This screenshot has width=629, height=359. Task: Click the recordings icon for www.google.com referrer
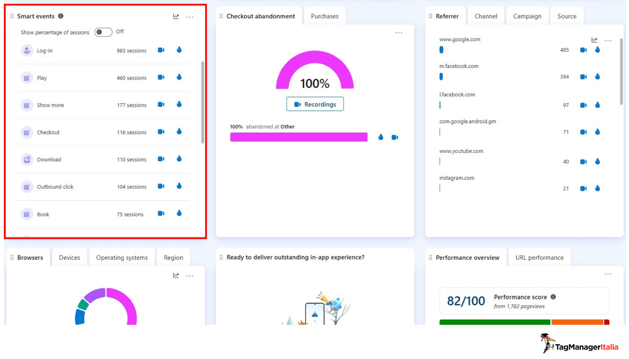point(583,50)
